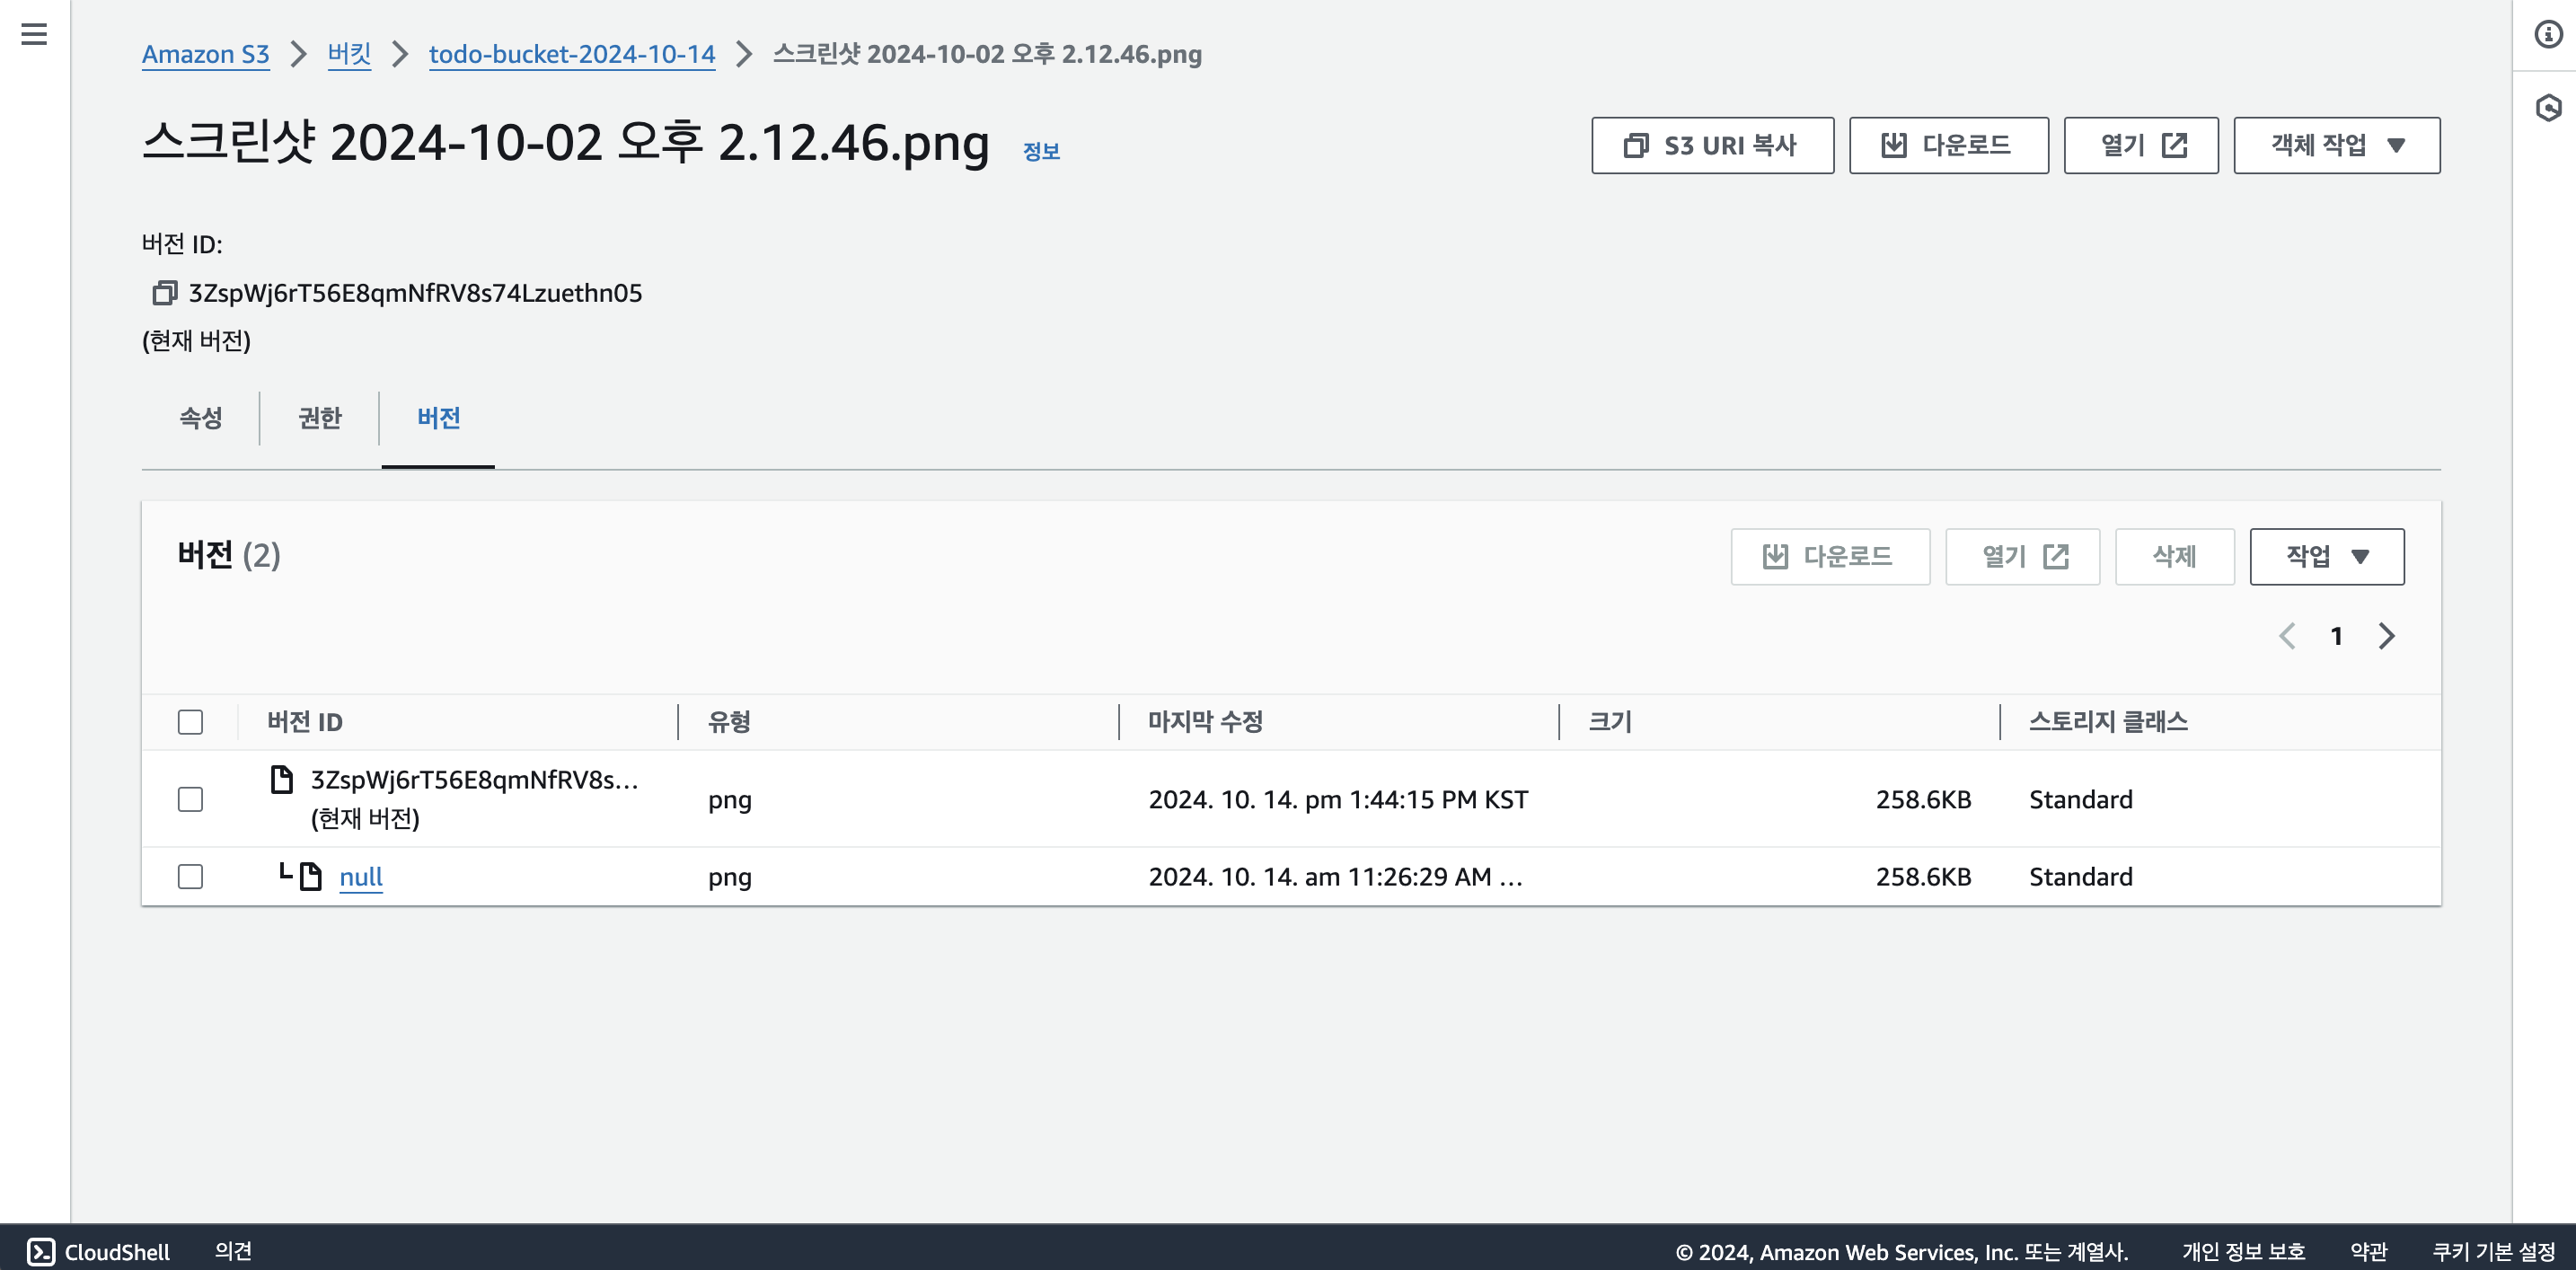Click the hexagon icon in right sidebar
The height and width of the screenshot is (1270, 2576).
pos(2548,107)
